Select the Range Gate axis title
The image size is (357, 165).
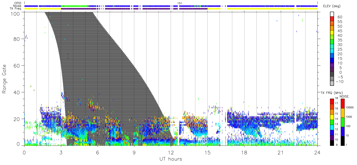4,79
